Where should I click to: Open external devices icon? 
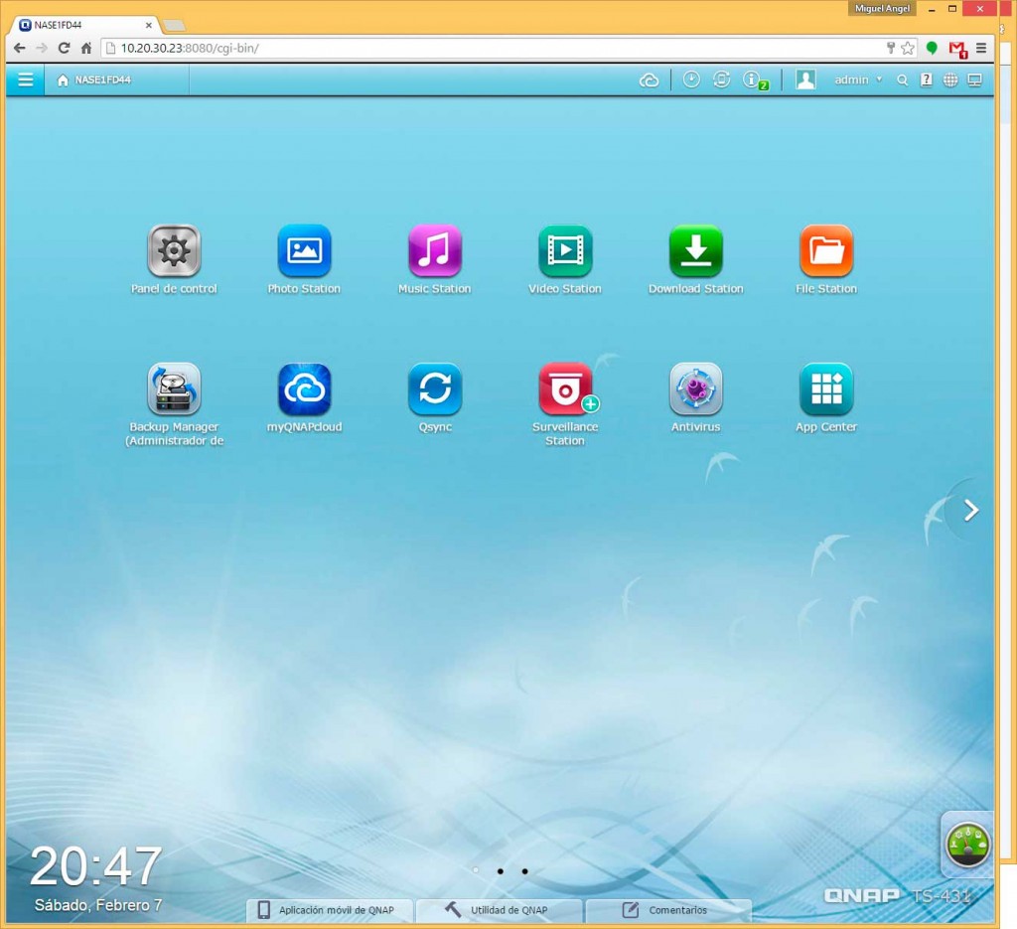point(721,79)
